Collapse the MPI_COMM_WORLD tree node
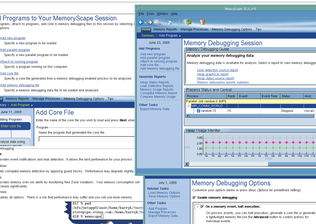Screen dimensions: 316x224 pyautogui.click(x=189, y=106)
